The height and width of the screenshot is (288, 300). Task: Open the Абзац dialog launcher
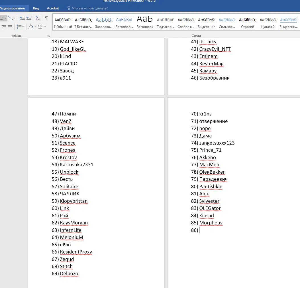[49, 36]
